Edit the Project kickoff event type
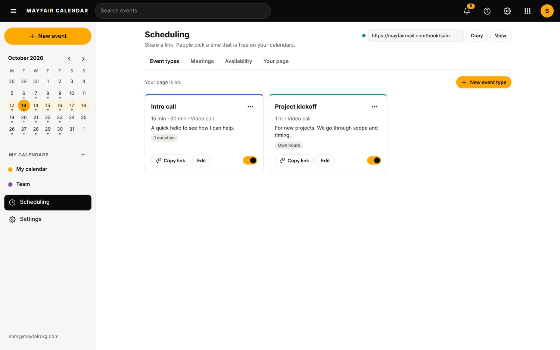Image resolution: width=560 pixels, height=350 pixels. 326,160
